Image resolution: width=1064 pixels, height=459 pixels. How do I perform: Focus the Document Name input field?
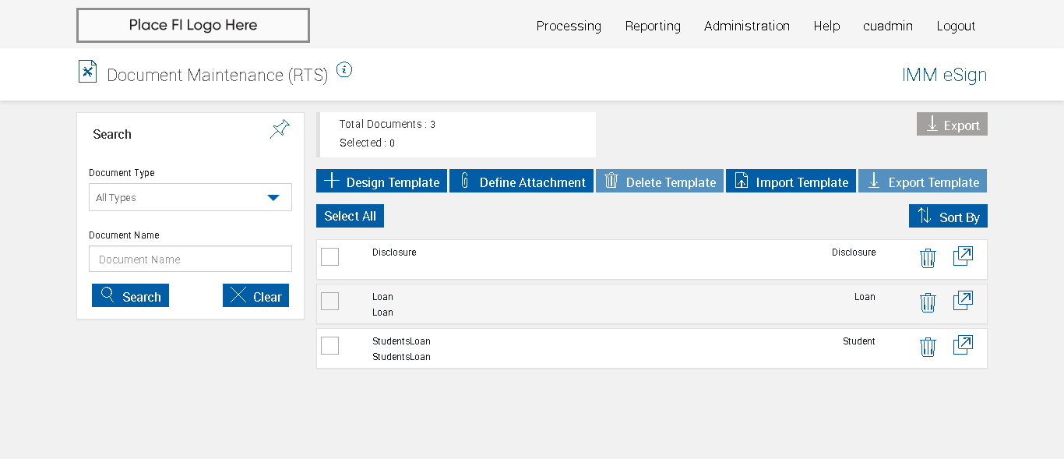coord(190,260)
